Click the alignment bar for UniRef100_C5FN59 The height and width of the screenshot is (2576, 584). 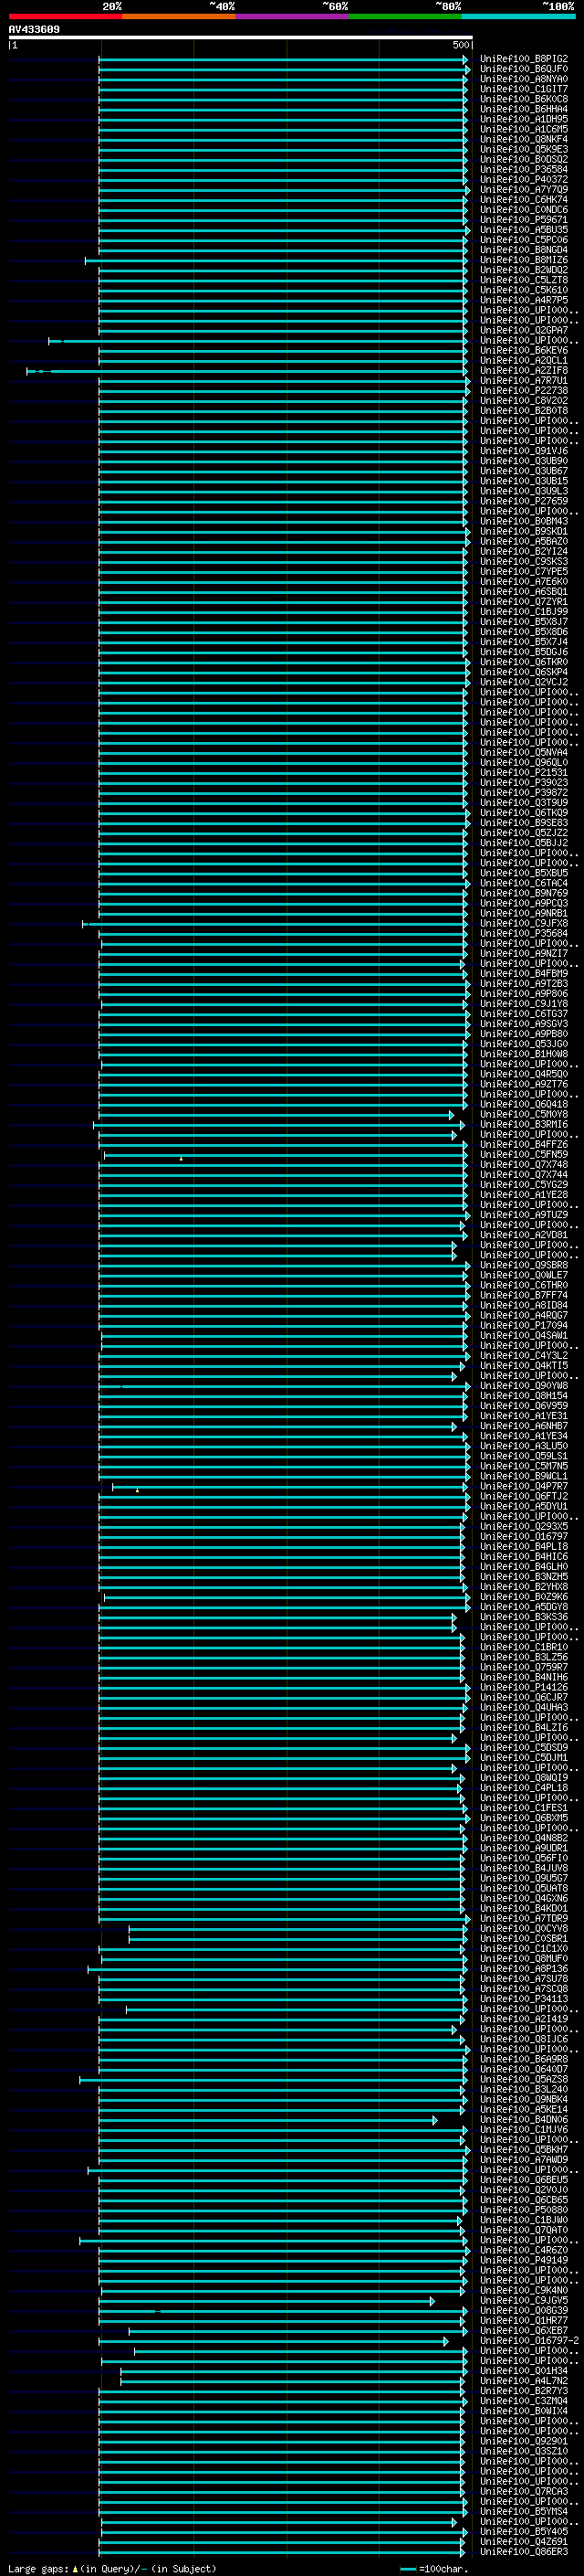pyautogui.click(x=286, y=1155)
